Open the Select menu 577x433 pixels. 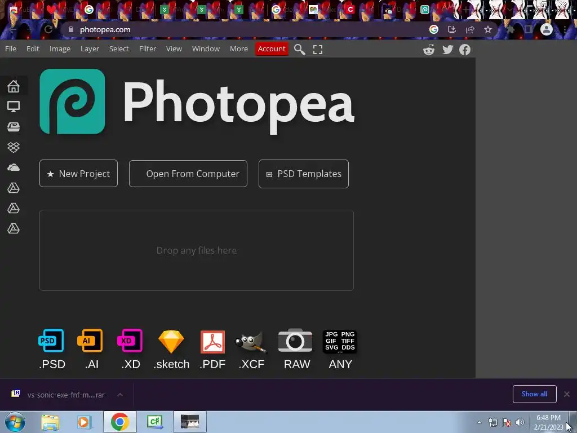(119, 48)
